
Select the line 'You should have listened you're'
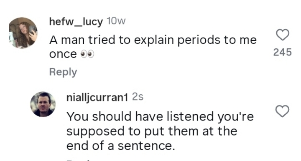[160, 117]
